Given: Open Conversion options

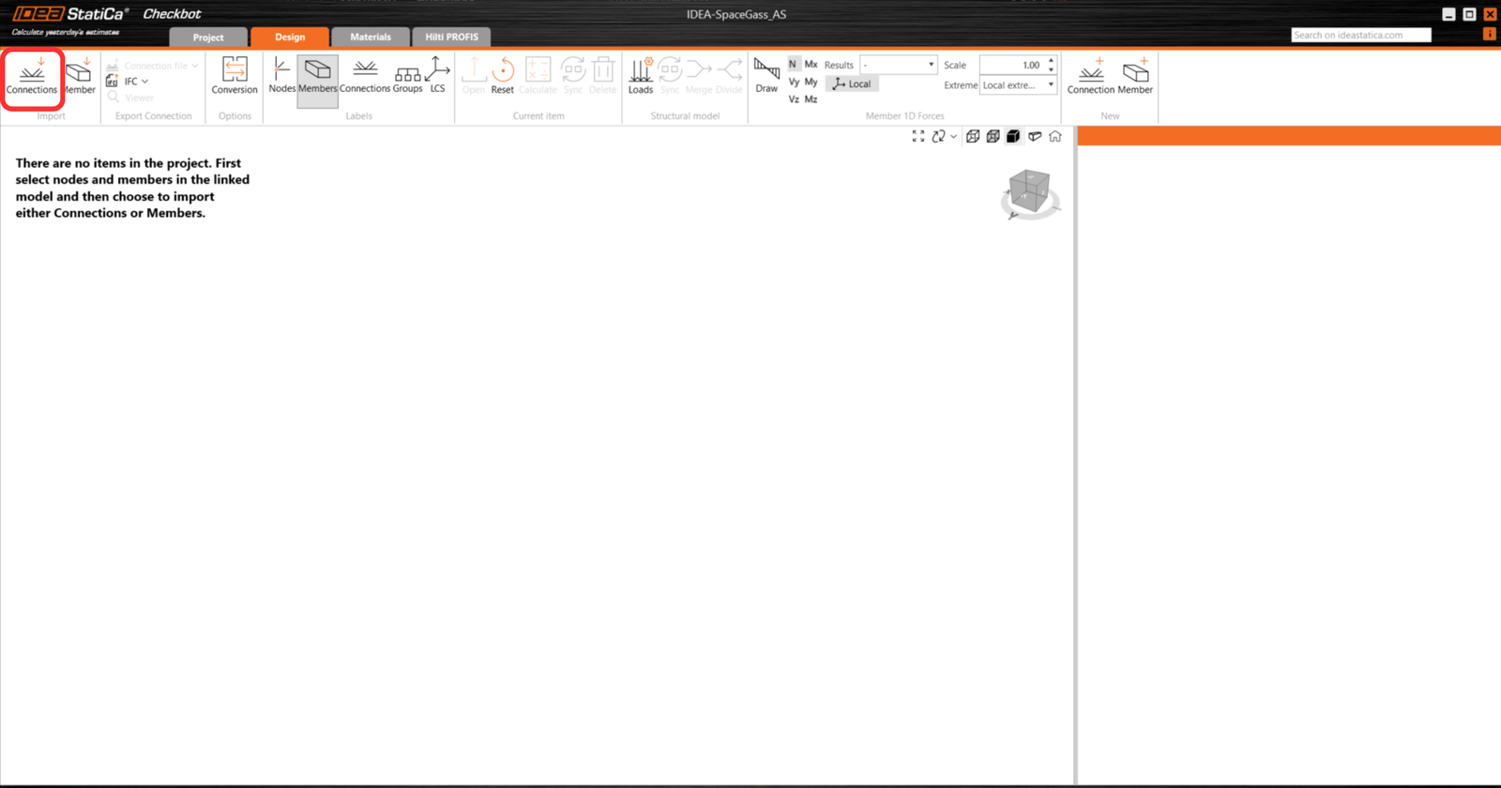Looking at the screenshot, I should (235, 76).
